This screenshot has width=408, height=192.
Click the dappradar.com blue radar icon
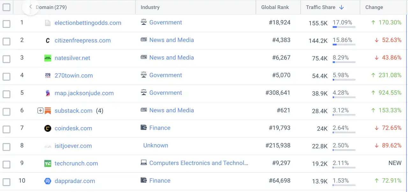(47, 181)
